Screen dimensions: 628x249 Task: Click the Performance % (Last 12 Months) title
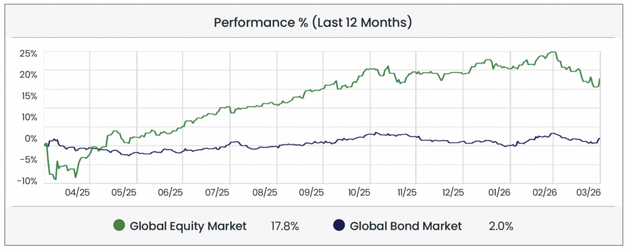pyautogui.click(x=313, y=23)
